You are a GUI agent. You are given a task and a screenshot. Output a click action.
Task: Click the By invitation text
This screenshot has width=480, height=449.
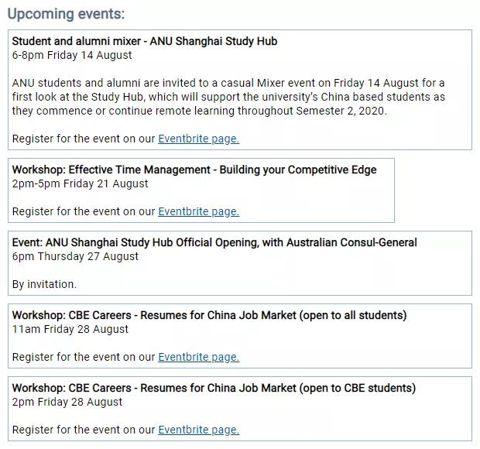click(x=44, y=285)
